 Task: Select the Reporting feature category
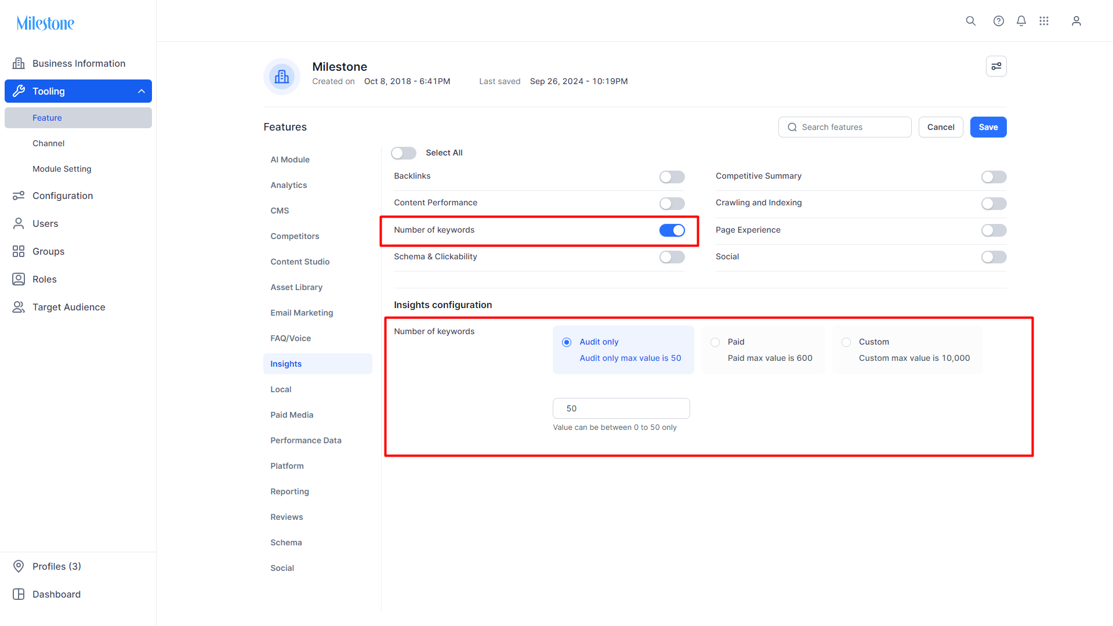pos(318,491)
